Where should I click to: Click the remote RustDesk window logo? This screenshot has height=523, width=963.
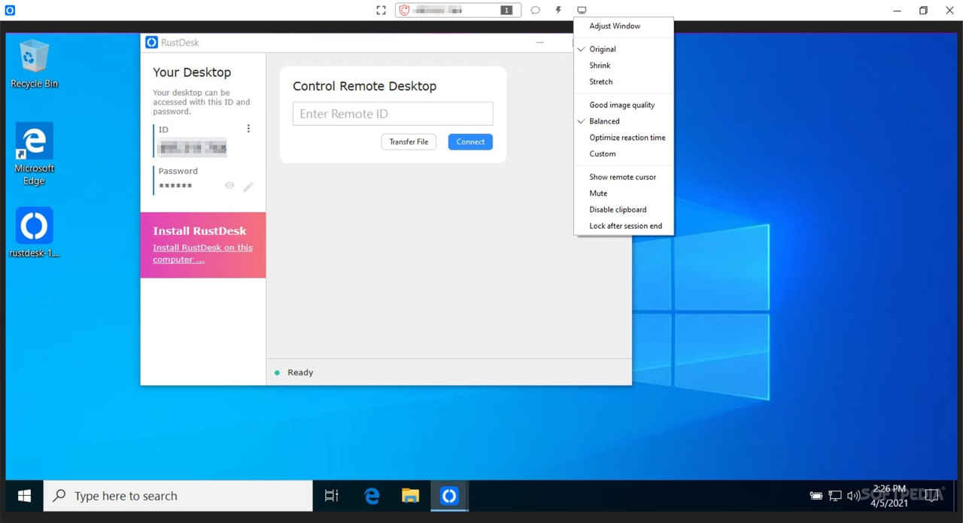pyautogui.click(x=151, y=43)
